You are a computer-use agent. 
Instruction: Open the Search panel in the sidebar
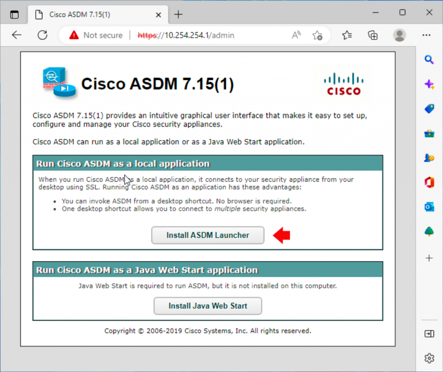[x=429, y=60]
